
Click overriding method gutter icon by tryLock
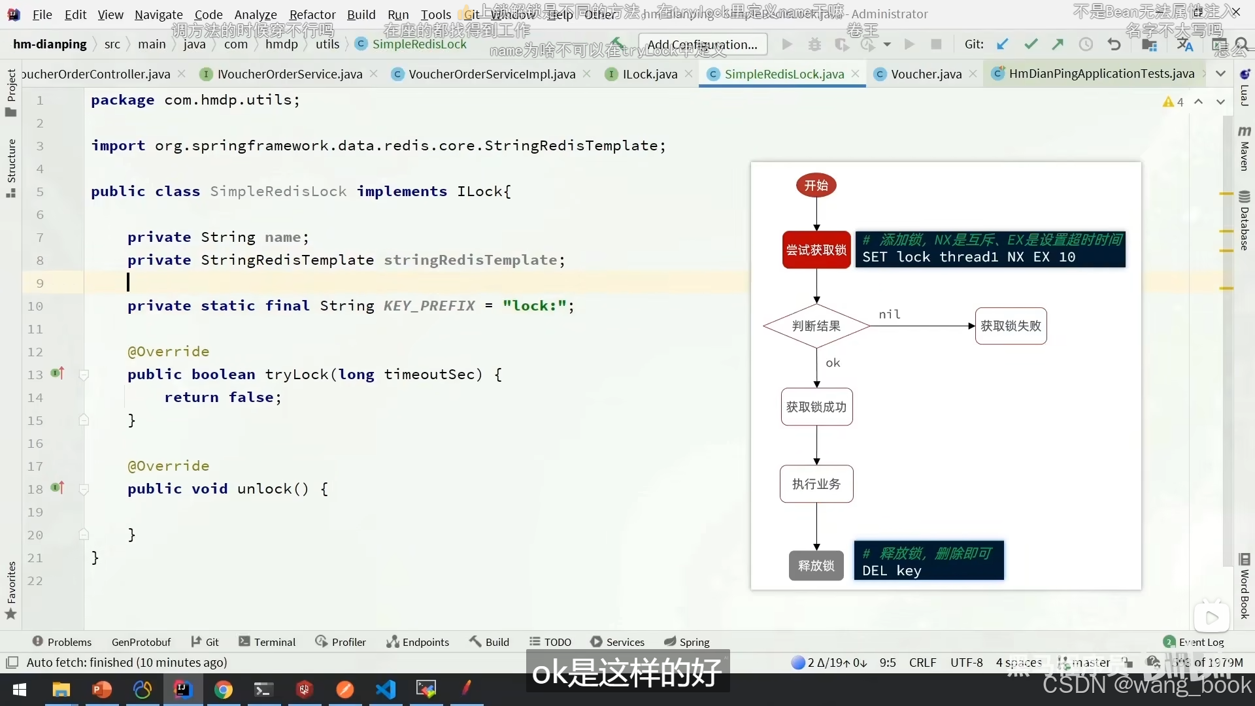pyautogui.click(x=58, y=373)
